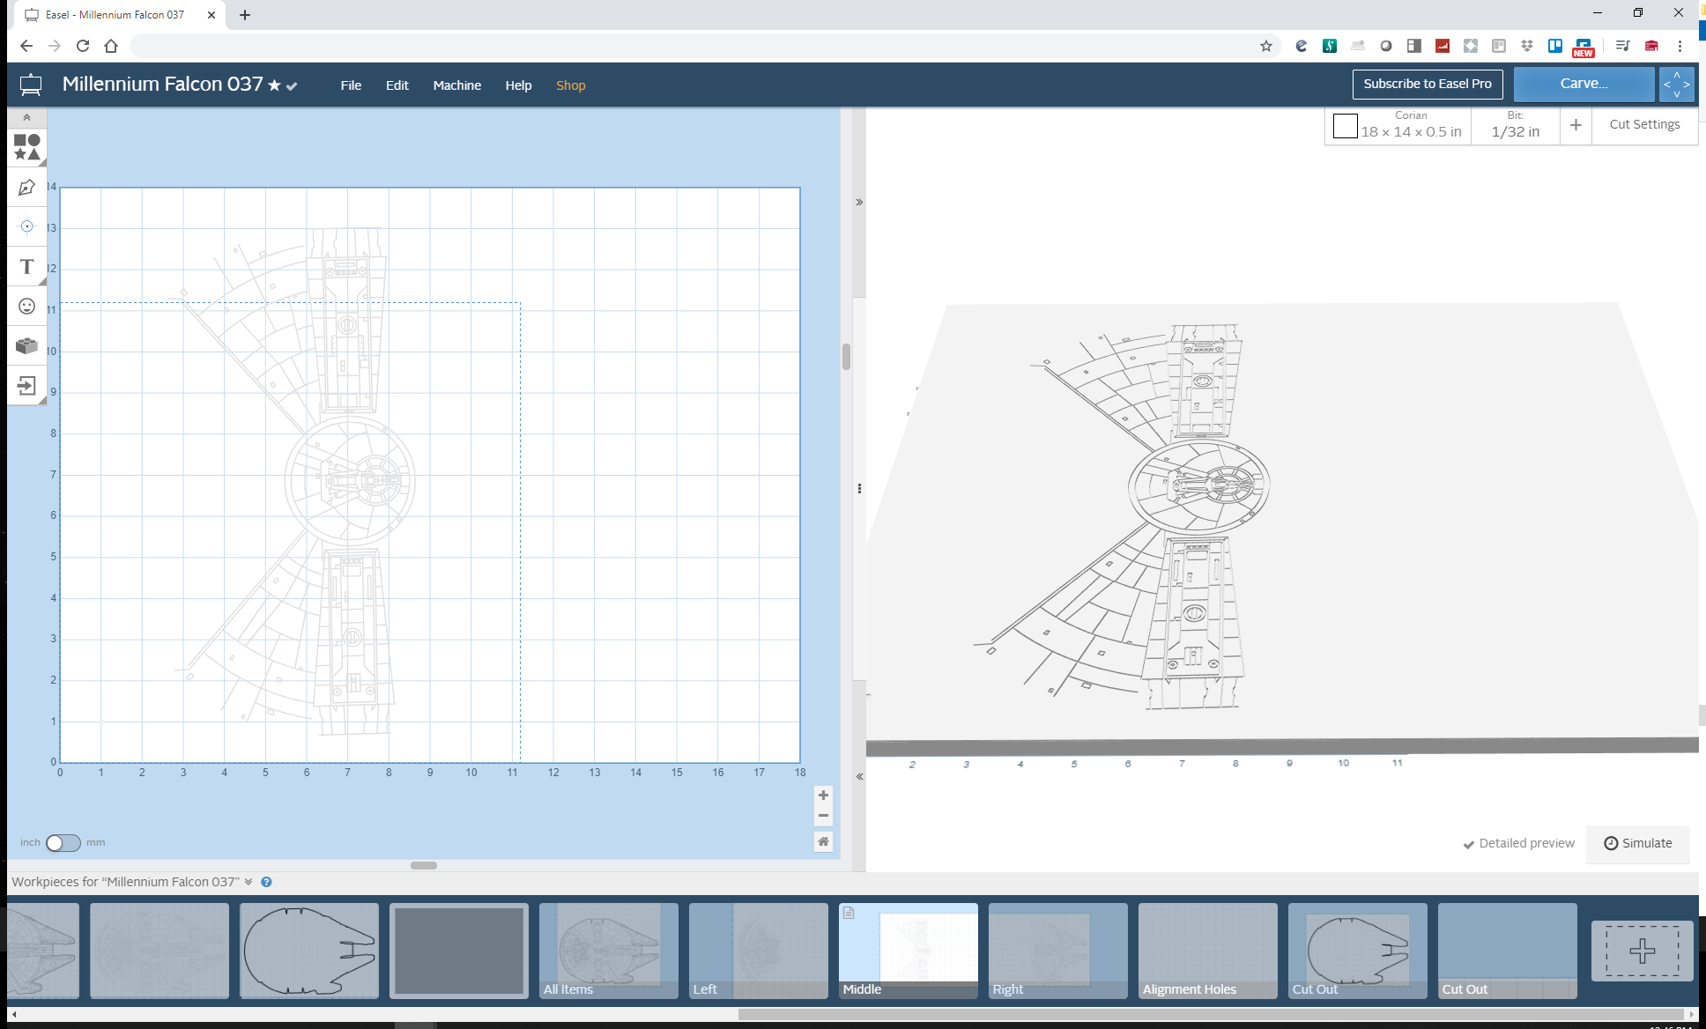The image size is (1706, 1029).
Task: Click the Carve button
Action: [x=1581, y=83]
